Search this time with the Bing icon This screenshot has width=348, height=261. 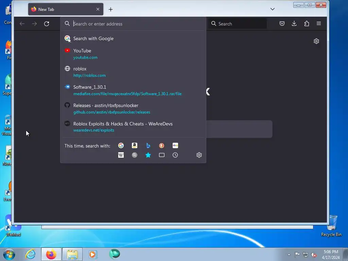[x=148, y=145]
